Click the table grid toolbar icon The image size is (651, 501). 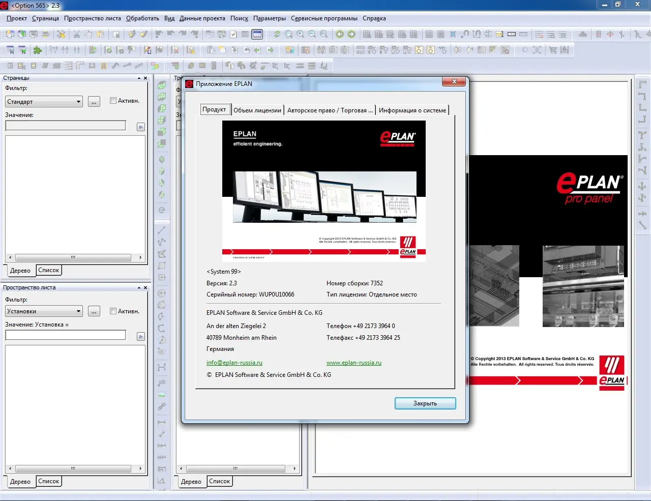245,34
